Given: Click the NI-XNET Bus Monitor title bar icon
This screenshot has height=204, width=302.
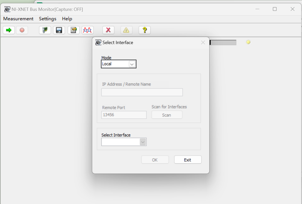Looking at the screenshot, I should point(7,9).
